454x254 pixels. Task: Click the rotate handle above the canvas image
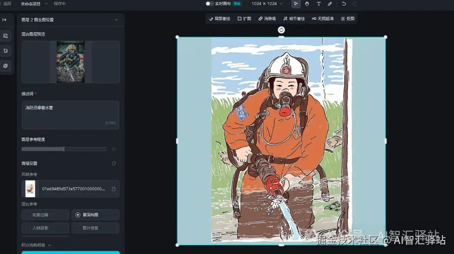pyautogui.click(x=281, y=30)
